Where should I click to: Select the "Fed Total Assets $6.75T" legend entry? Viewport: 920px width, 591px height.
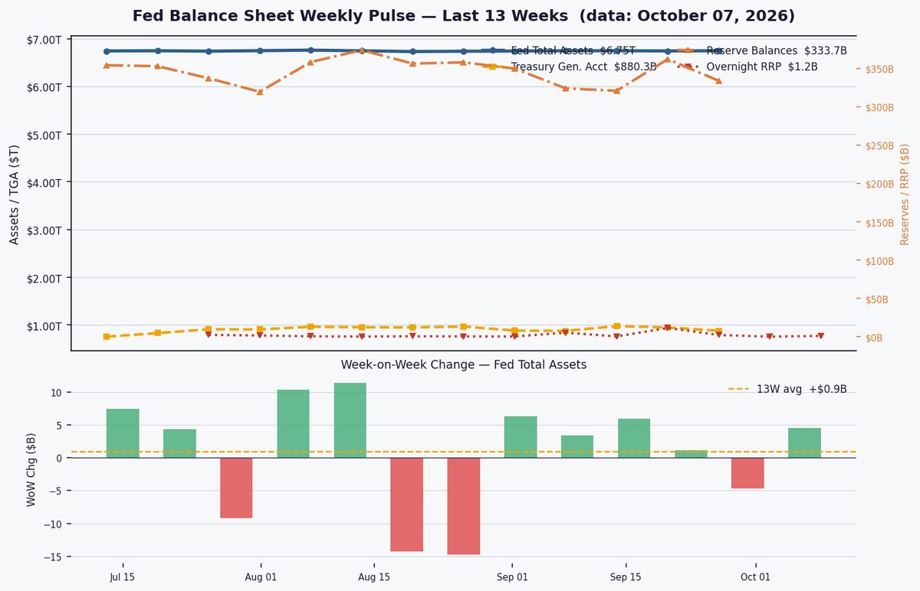coord(558,51)
